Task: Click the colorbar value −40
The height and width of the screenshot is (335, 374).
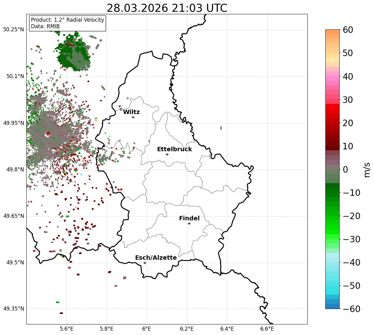Action: click(351, 262)
